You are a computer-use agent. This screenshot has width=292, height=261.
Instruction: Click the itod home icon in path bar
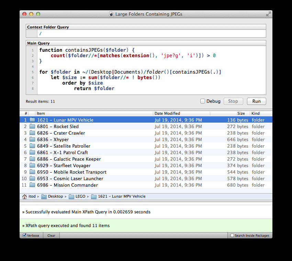pyautogui.click(x=24, y=196)
